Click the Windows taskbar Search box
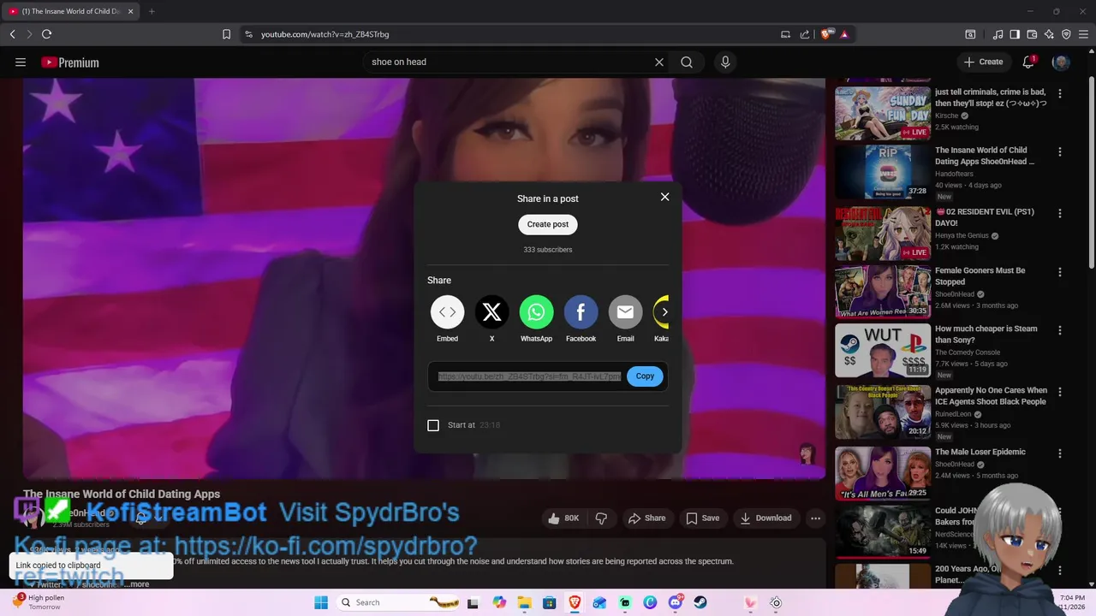Image resolution: width=1096 pixels, height=616 pixels. (x=398, y=602)
